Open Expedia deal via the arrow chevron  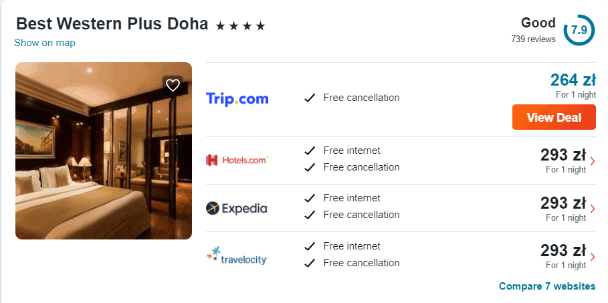pyautogui.click(x=592, y=209)
